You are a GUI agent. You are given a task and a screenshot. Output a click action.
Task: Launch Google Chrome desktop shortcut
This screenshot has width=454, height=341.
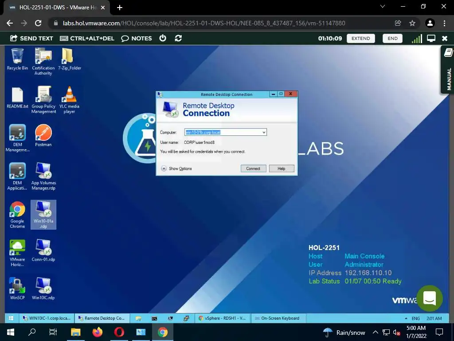[17, 215]
